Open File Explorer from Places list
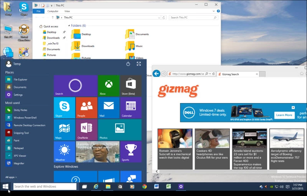The width and height of the screenshot is (307, 196). coord(17,79)
